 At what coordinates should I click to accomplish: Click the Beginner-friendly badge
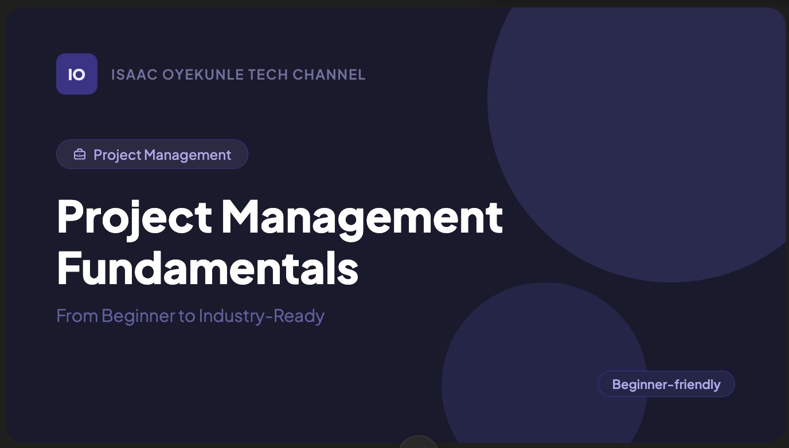click(x=666, y=384)
